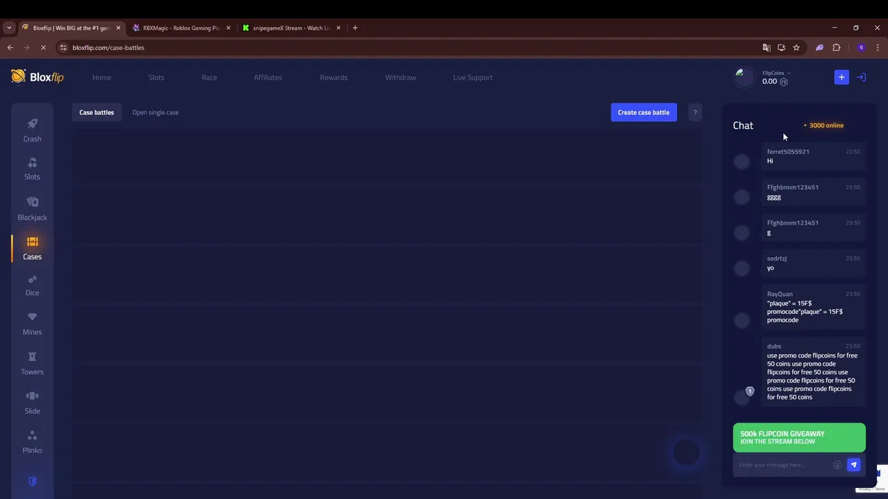Viewport: 888px width, 499px height.
Task: Bookmark this page with the star icon
Action: coord(796,48)
